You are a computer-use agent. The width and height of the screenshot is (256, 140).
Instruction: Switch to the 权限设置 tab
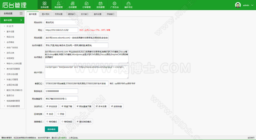click(59, 14)
